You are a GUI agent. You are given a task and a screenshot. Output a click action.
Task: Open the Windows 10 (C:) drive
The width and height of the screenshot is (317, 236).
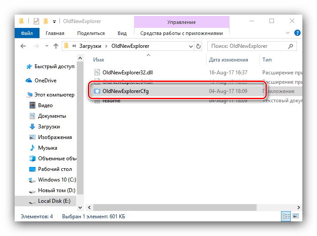pos(57,180)
